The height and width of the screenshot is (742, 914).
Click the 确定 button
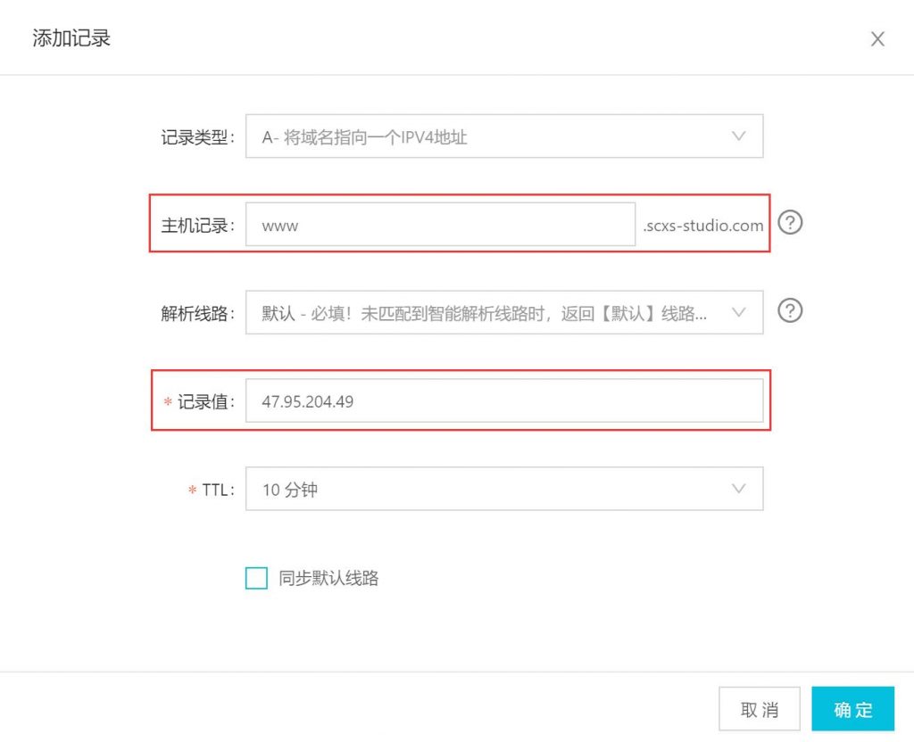coord(852,709)
